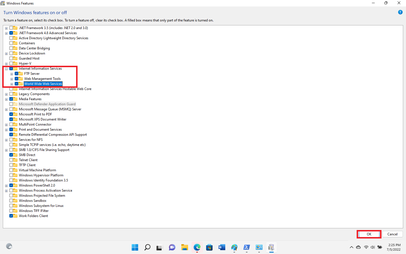This screenshot has width=406, height=254.
Task: Select Microsoft XPS Document Writer label
Action: coord(43,119)
